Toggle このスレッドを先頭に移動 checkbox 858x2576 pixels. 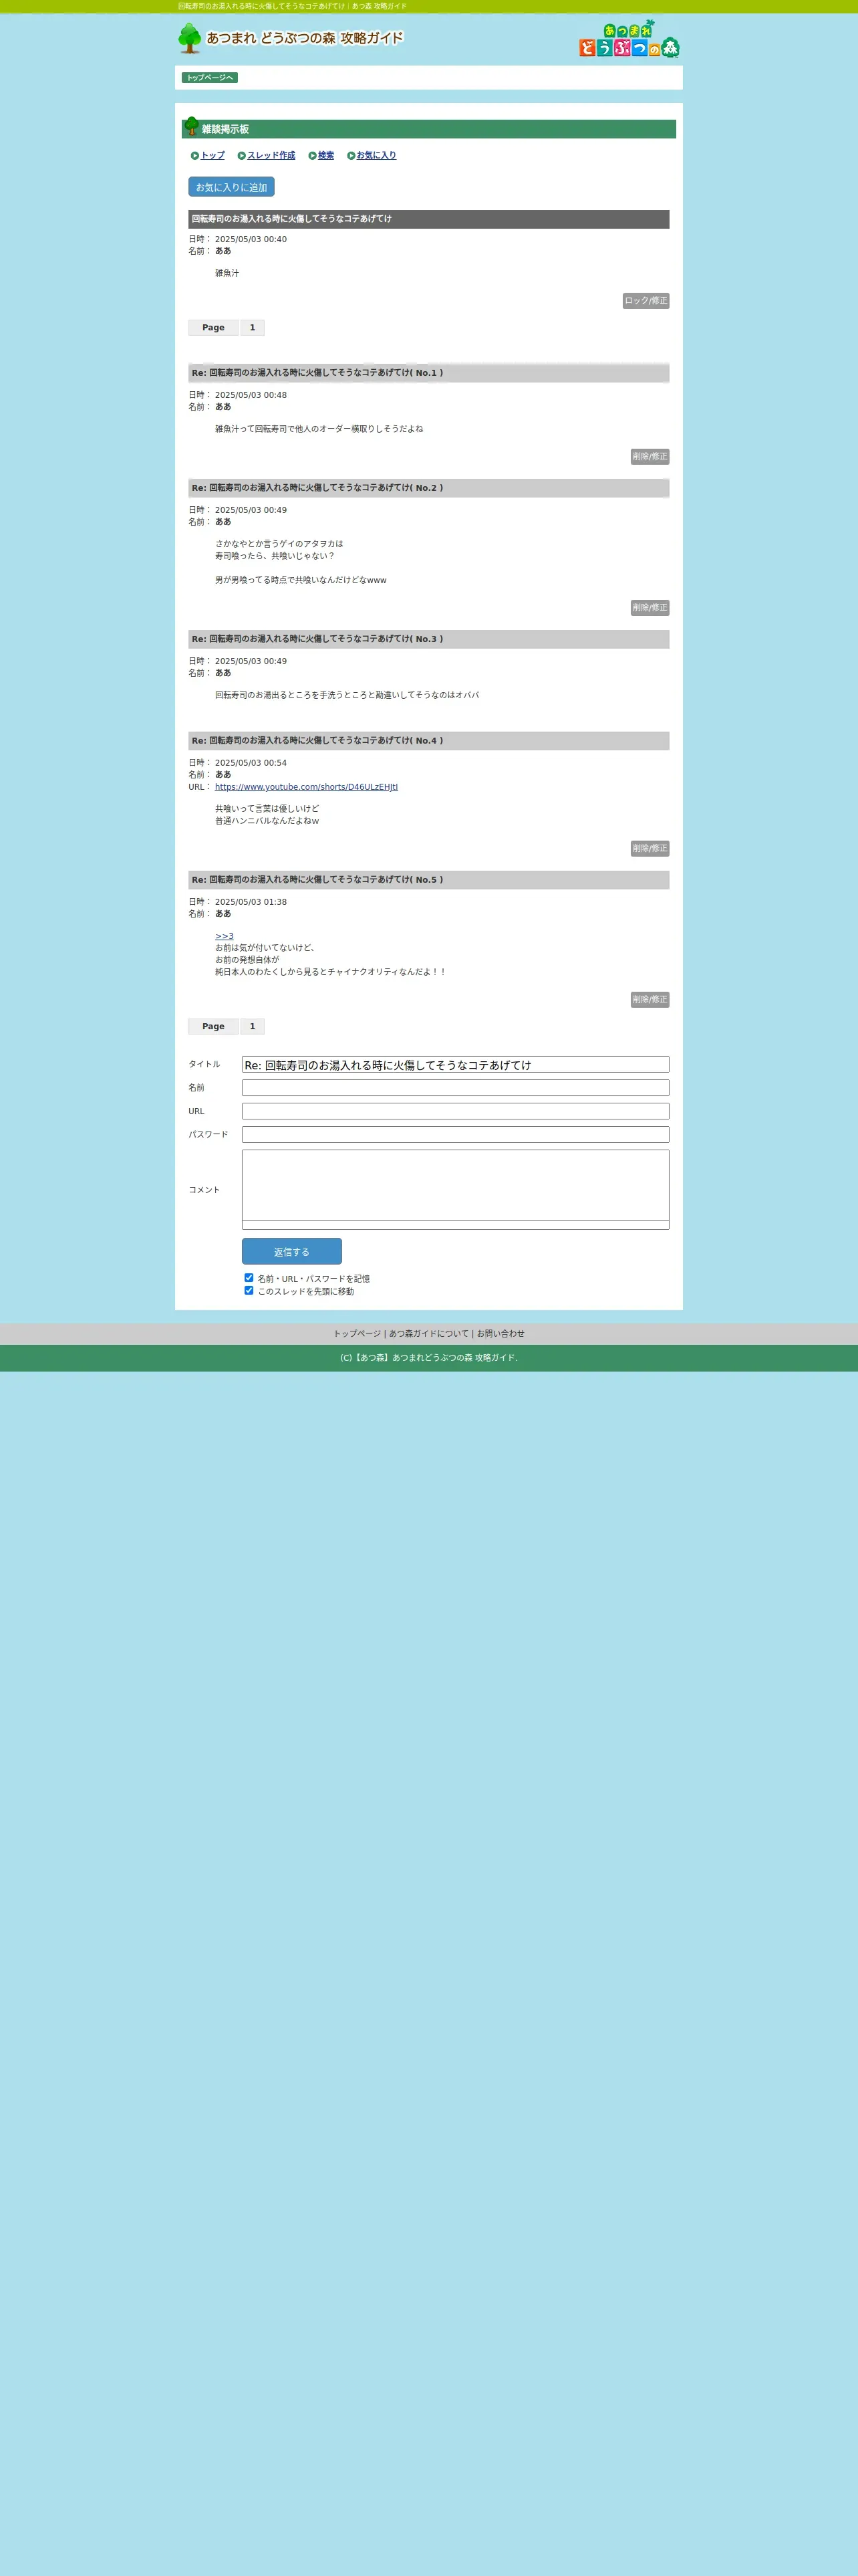(x=249, y=1291)
